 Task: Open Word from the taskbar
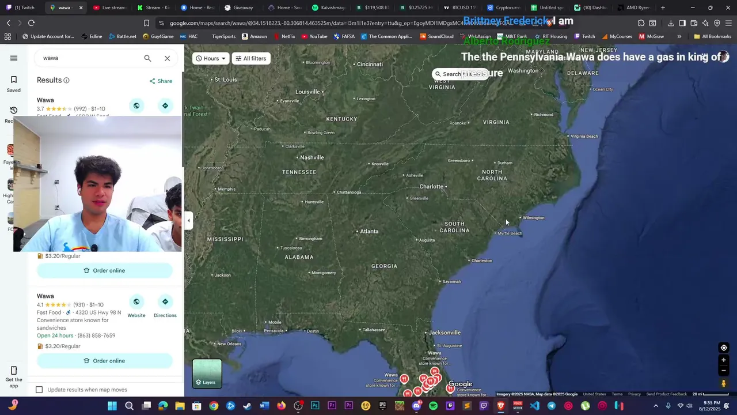264,406
